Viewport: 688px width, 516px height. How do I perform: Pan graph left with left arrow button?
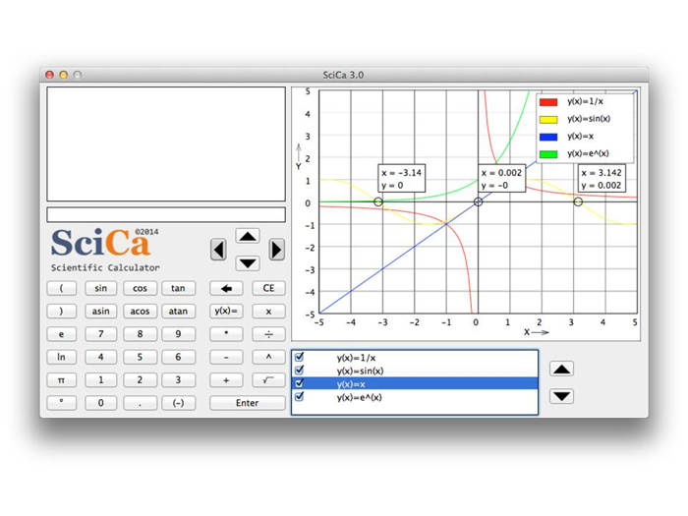point(218,250)
